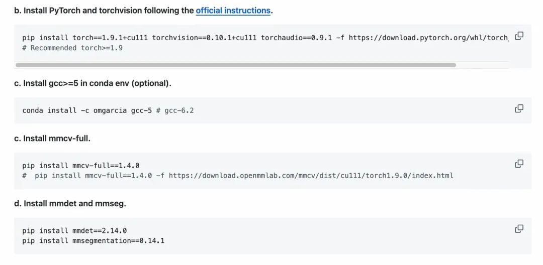543x265 pixels.
Task: Click the pip install mmdet==2.14.0 line
Action: click(74, 231)
